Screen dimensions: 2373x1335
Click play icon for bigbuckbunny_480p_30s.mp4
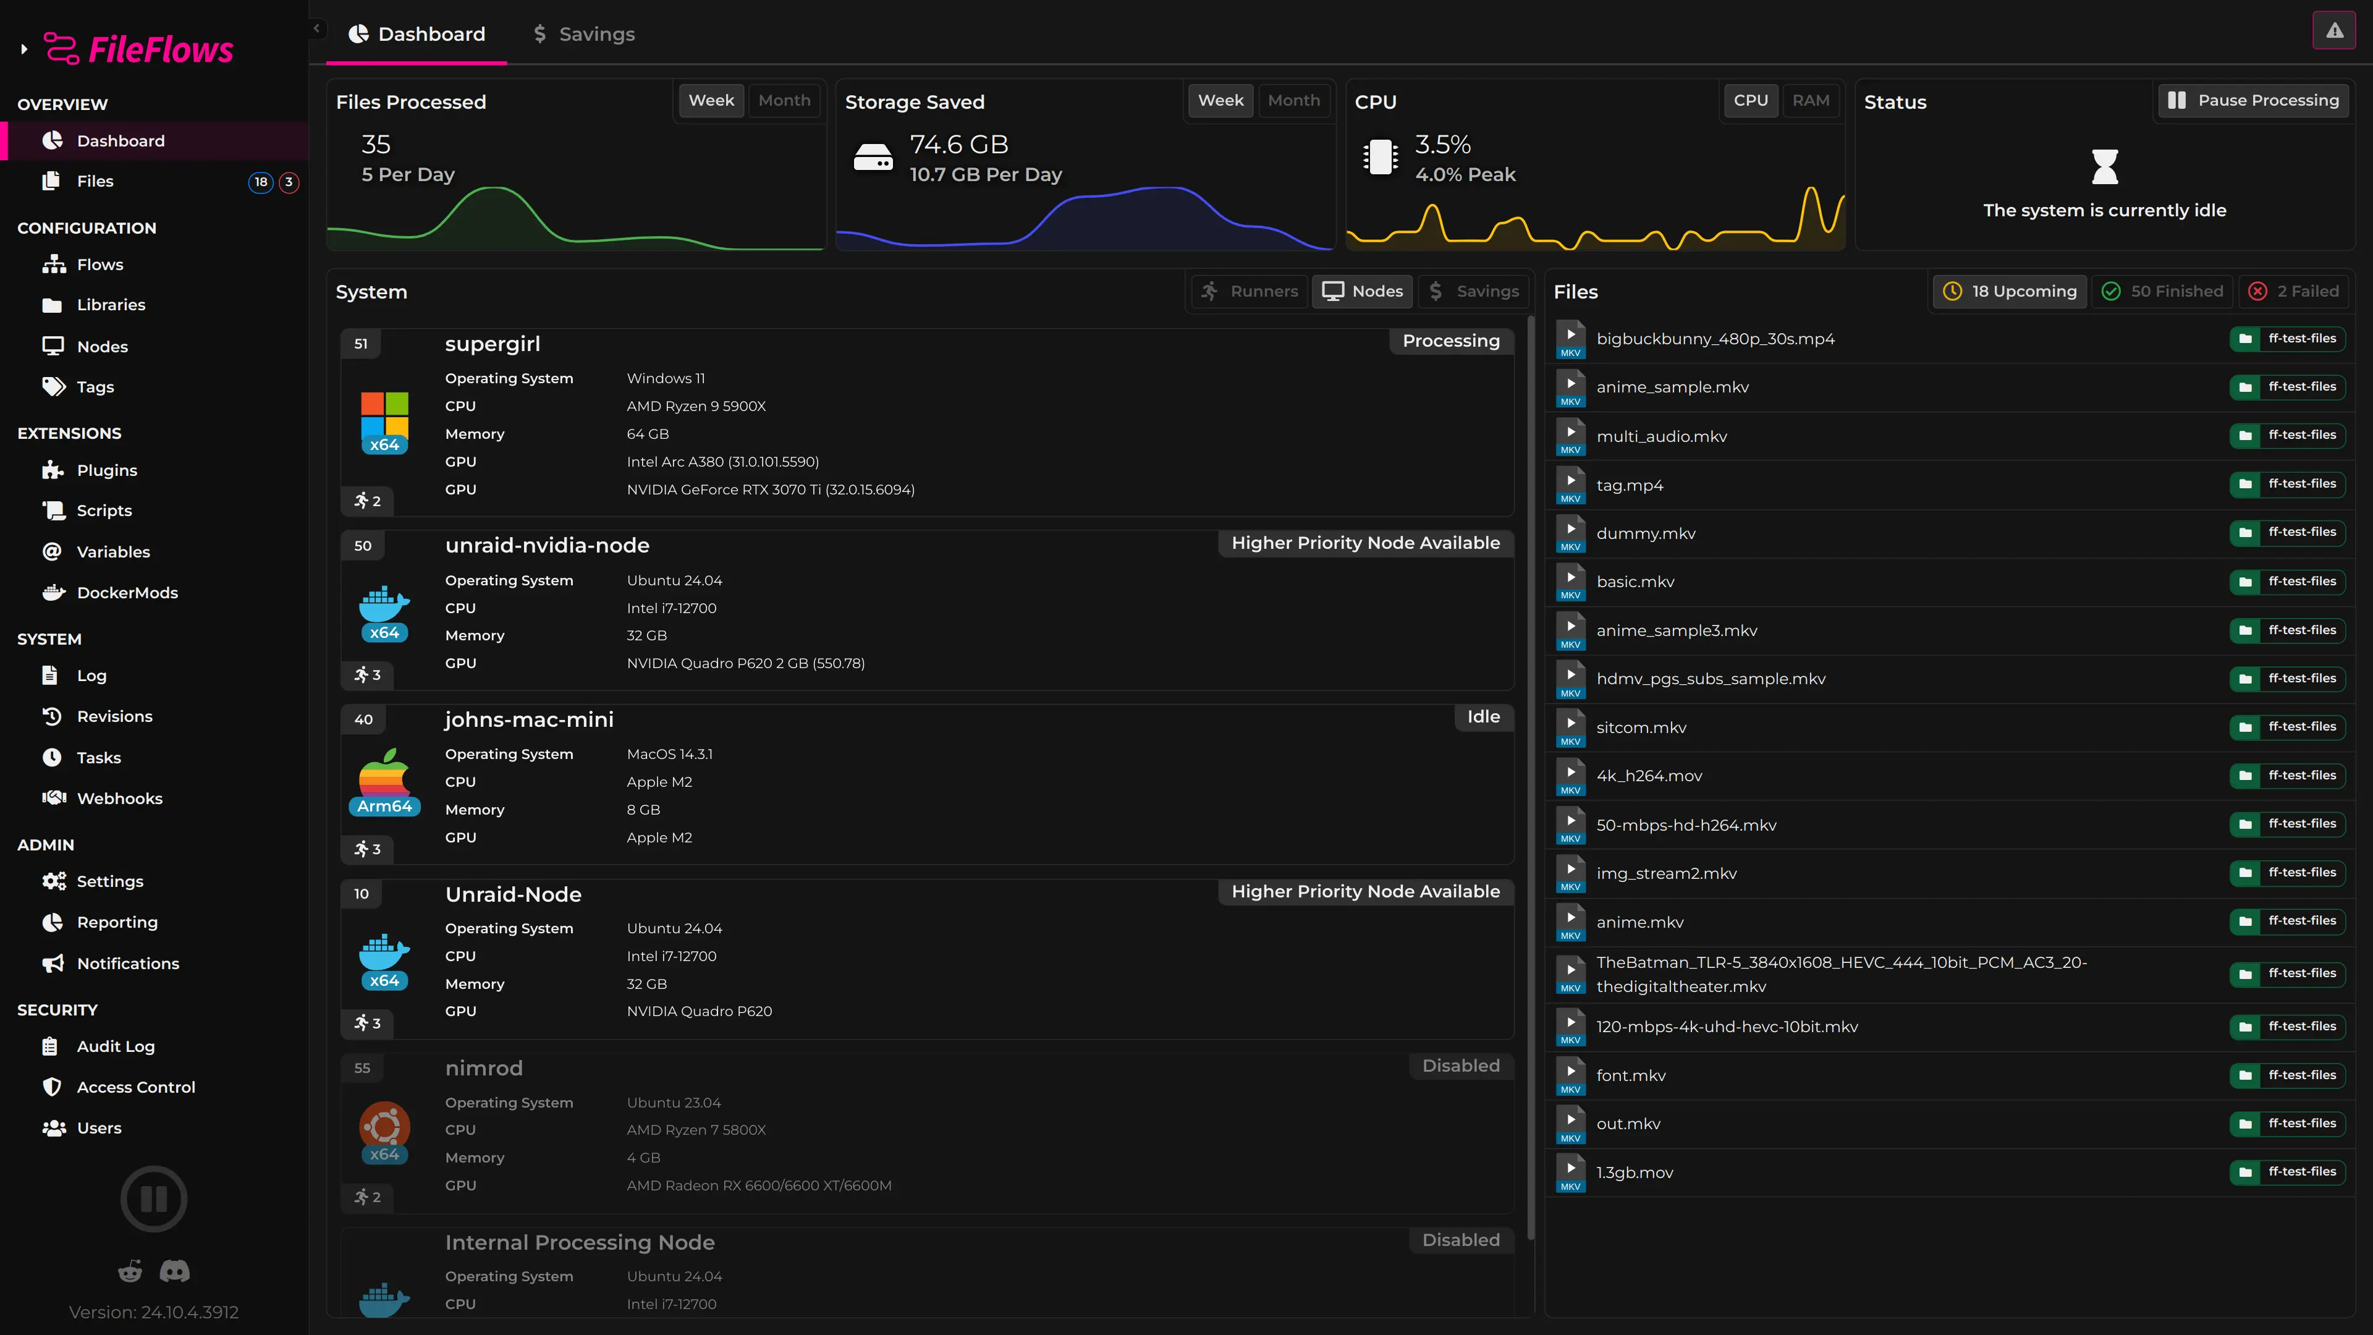pos(1571,334)
